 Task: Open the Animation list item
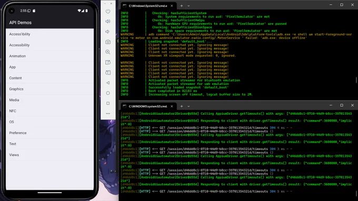tap(50, 56)
